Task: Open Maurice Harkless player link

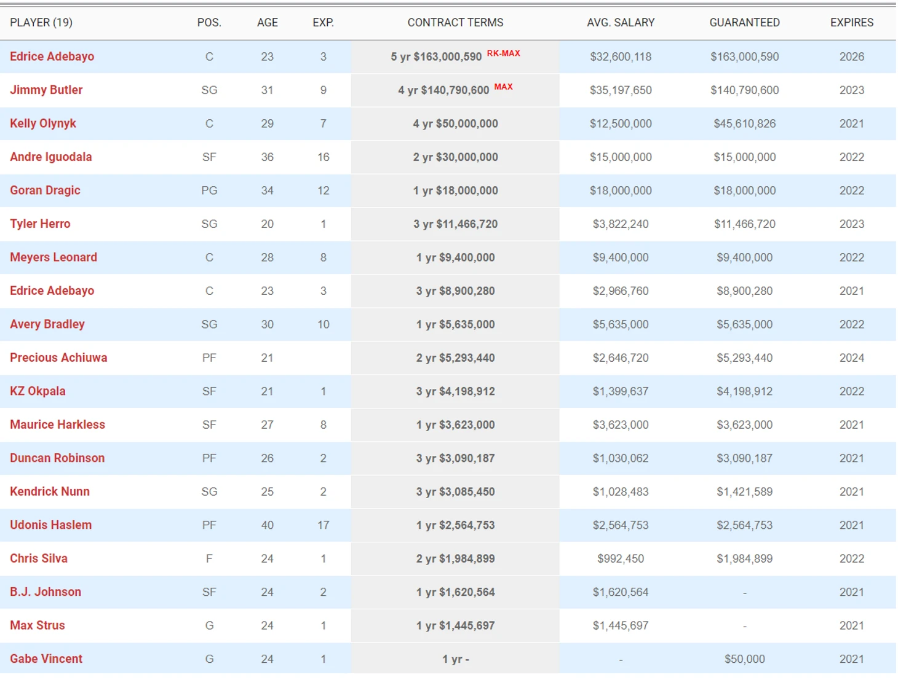Action: pos(57,424)
